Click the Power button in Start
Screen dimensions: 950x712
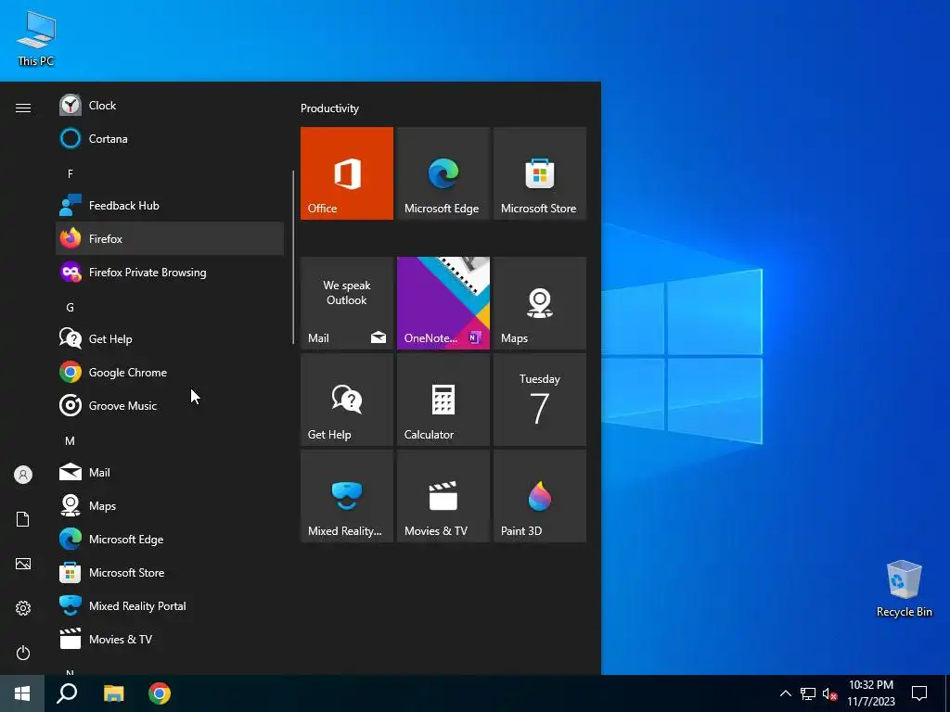23,653
